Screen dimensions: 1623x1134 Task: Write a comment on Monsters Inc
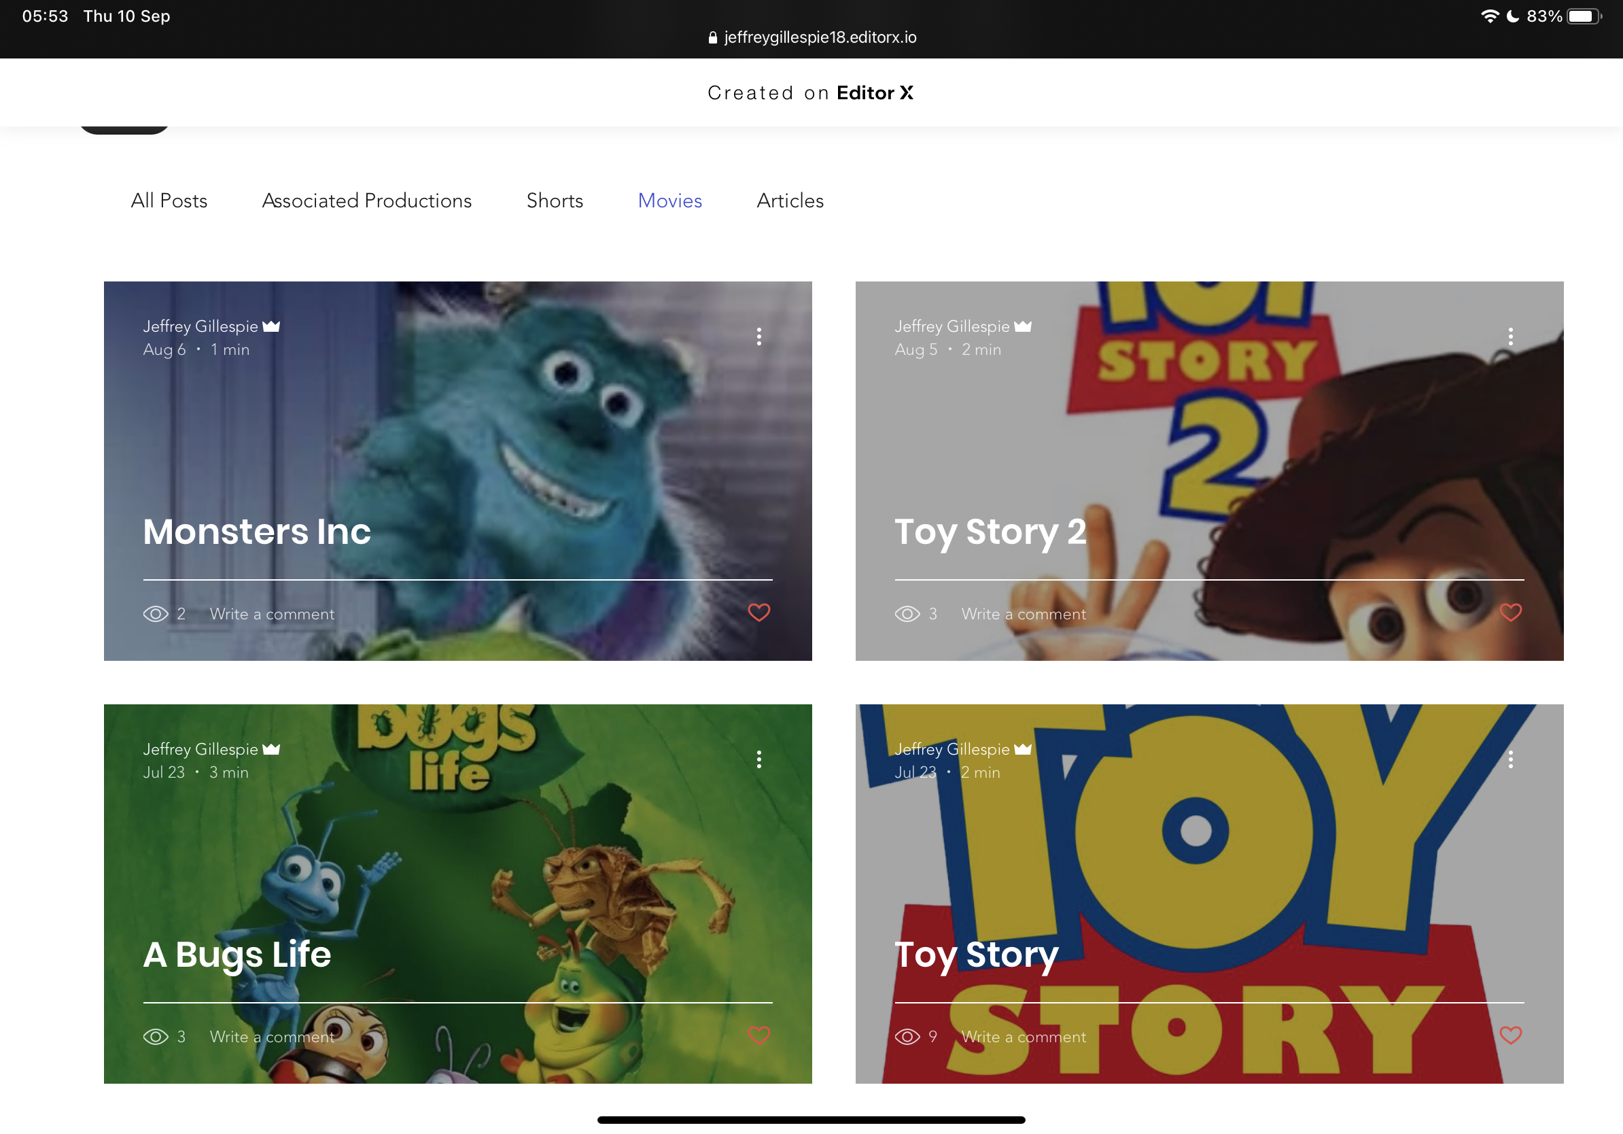[x=272, y=614]
